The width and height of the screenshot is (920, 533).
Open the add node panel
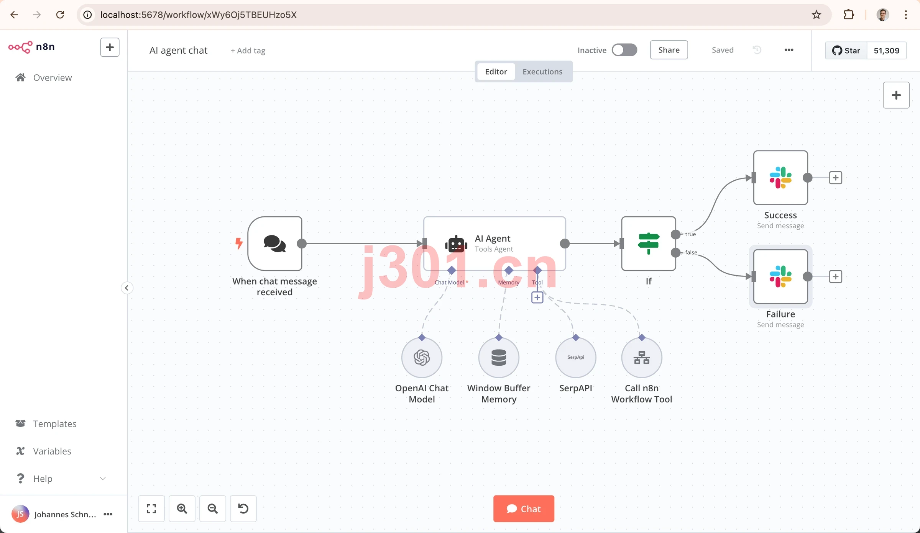pyautogui.click(x=896, y=95)
